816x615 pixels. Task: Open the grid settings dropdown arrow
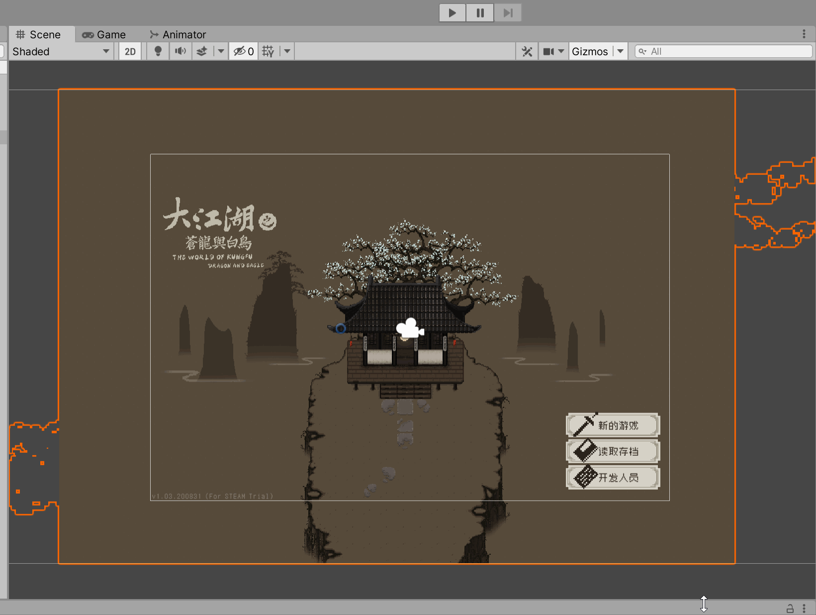pos(287,51)
